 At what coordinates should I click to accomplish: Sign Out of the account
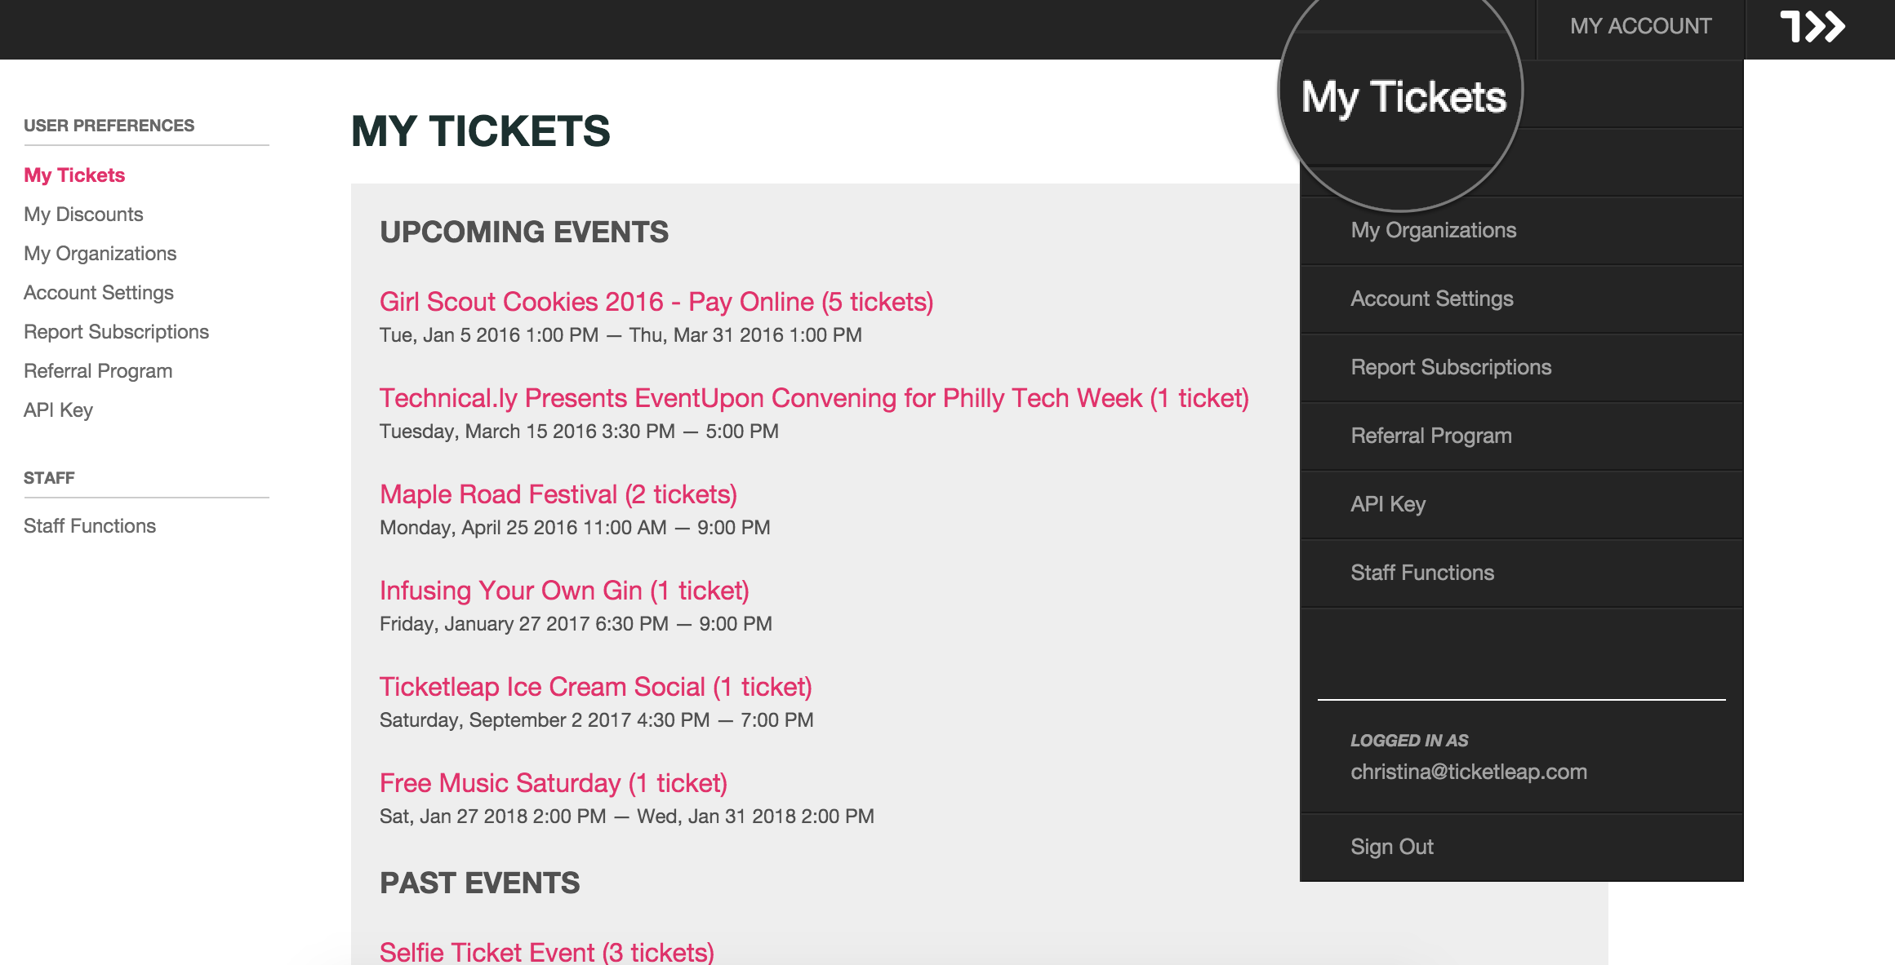click(1391, 847)
